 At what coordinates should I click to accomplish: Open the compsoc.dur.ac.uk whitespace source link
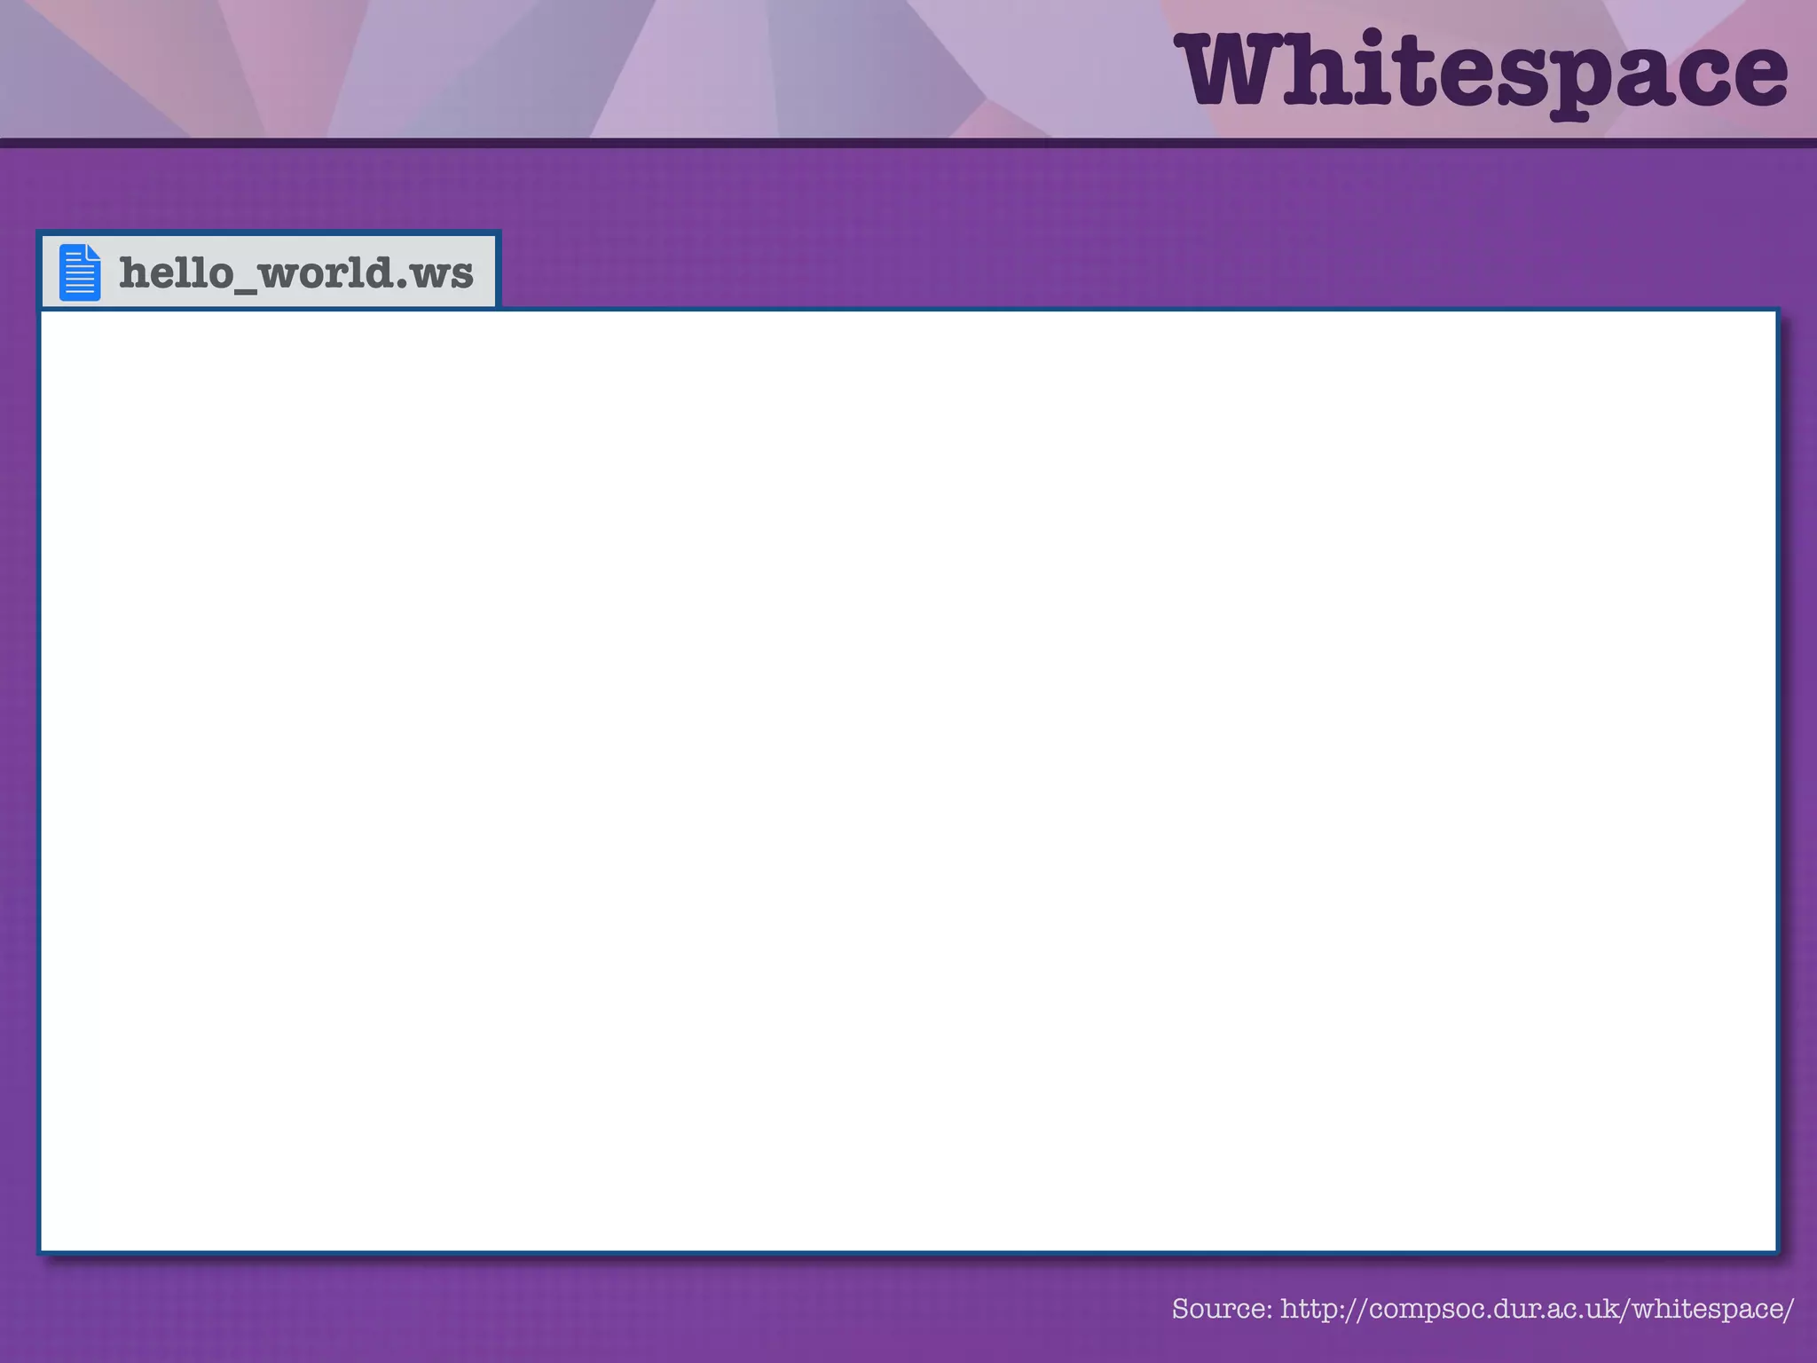tap(1537, 1309)
